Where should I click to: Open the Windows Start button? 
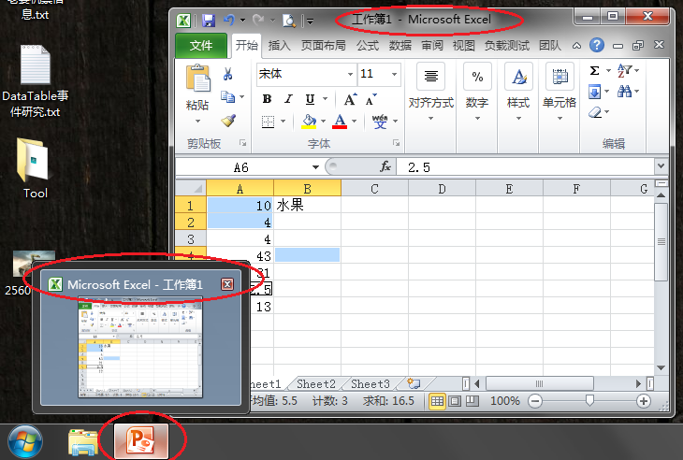25,441
